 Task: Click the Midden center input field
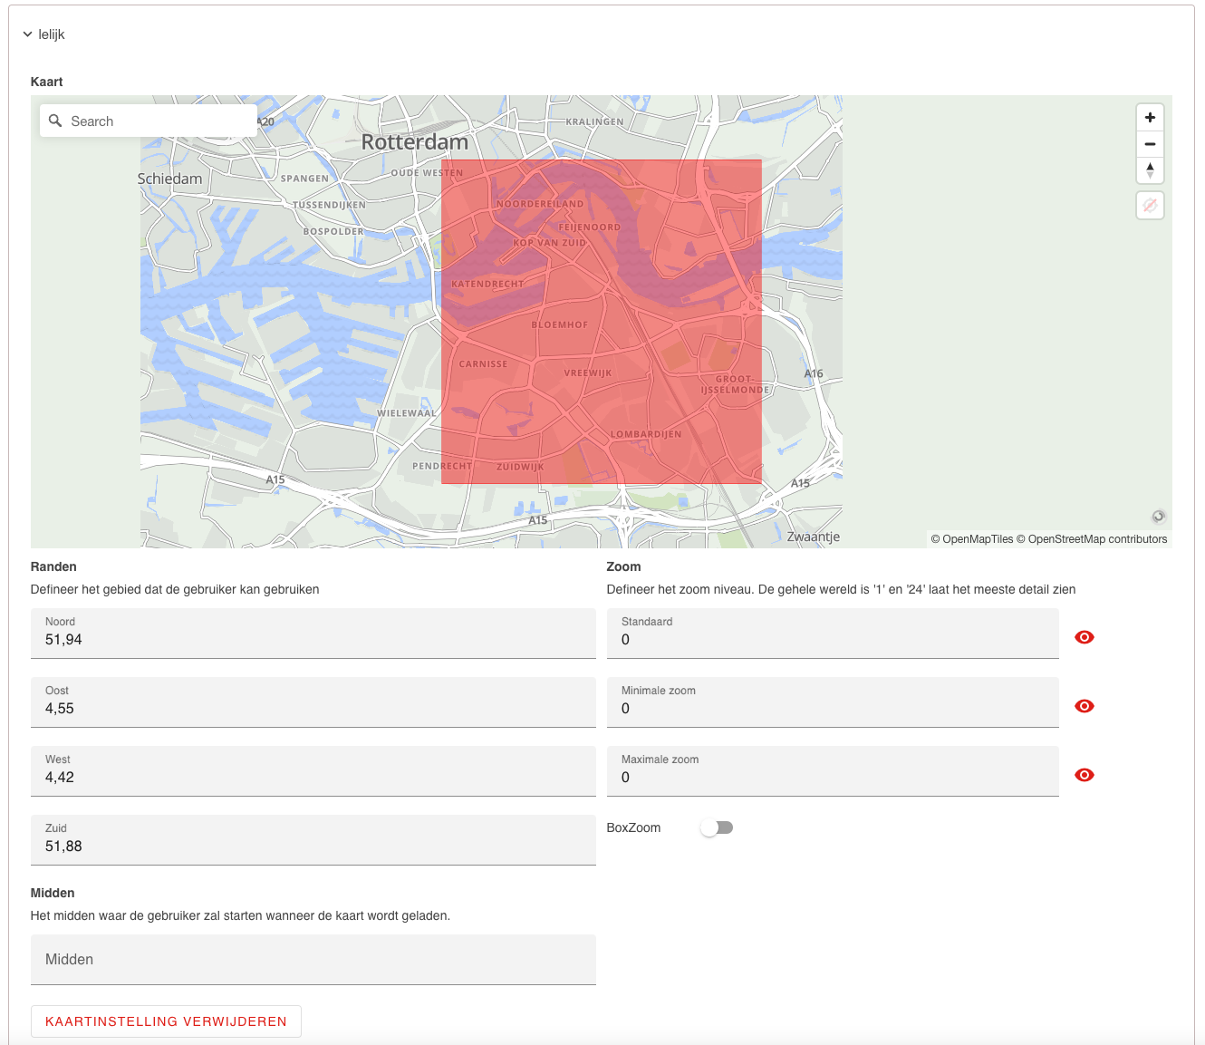point(313,959)
